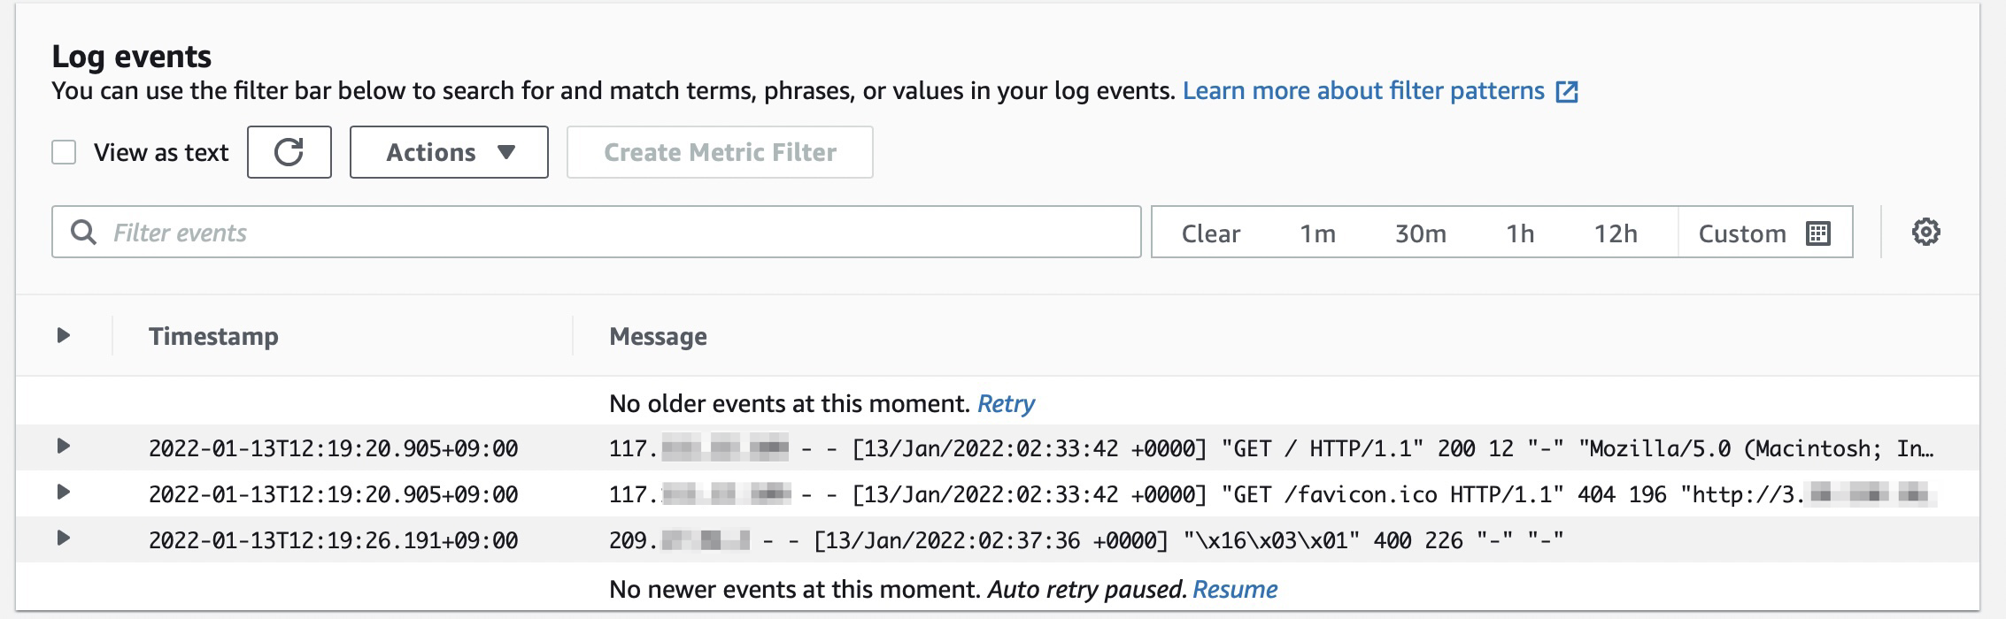Open the Actions dropdown menu
Screen dimensions: 2006x619
449,152
